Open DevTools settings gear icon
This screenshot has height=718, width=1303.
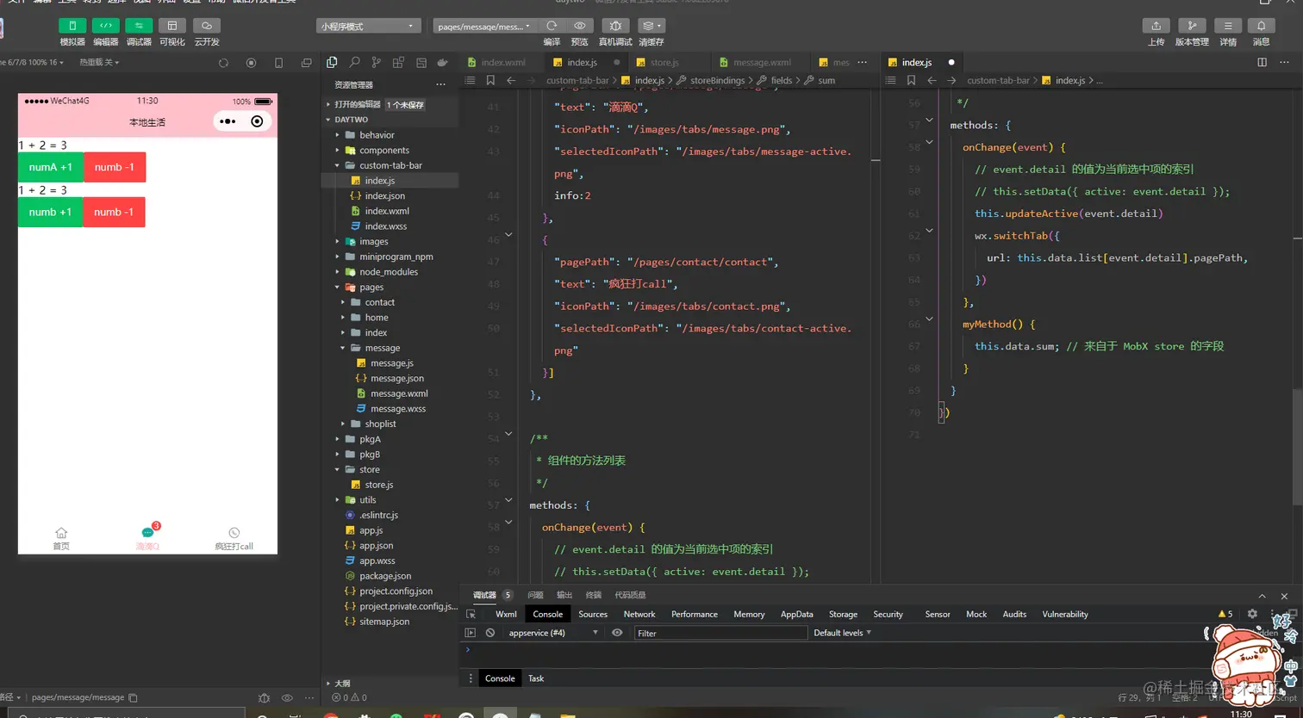[1252, 614]
